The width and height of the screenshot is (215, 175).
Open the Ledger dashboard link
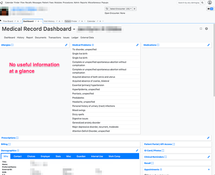pos(75,37)
